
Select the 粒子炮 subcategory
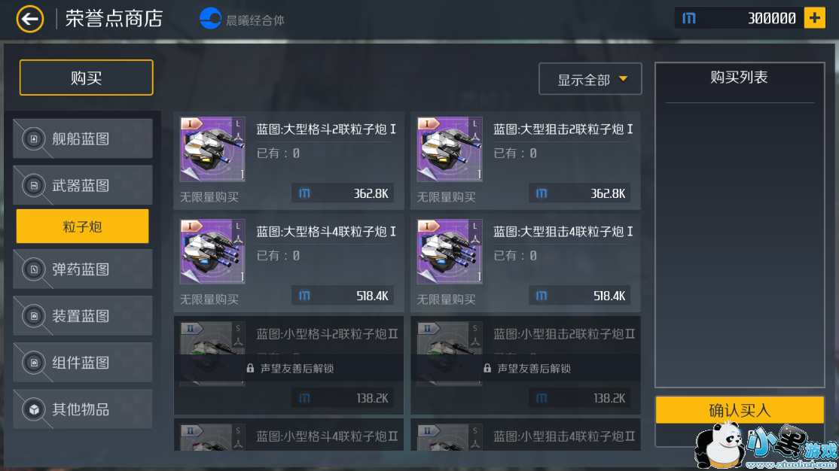tap(82, 226)
